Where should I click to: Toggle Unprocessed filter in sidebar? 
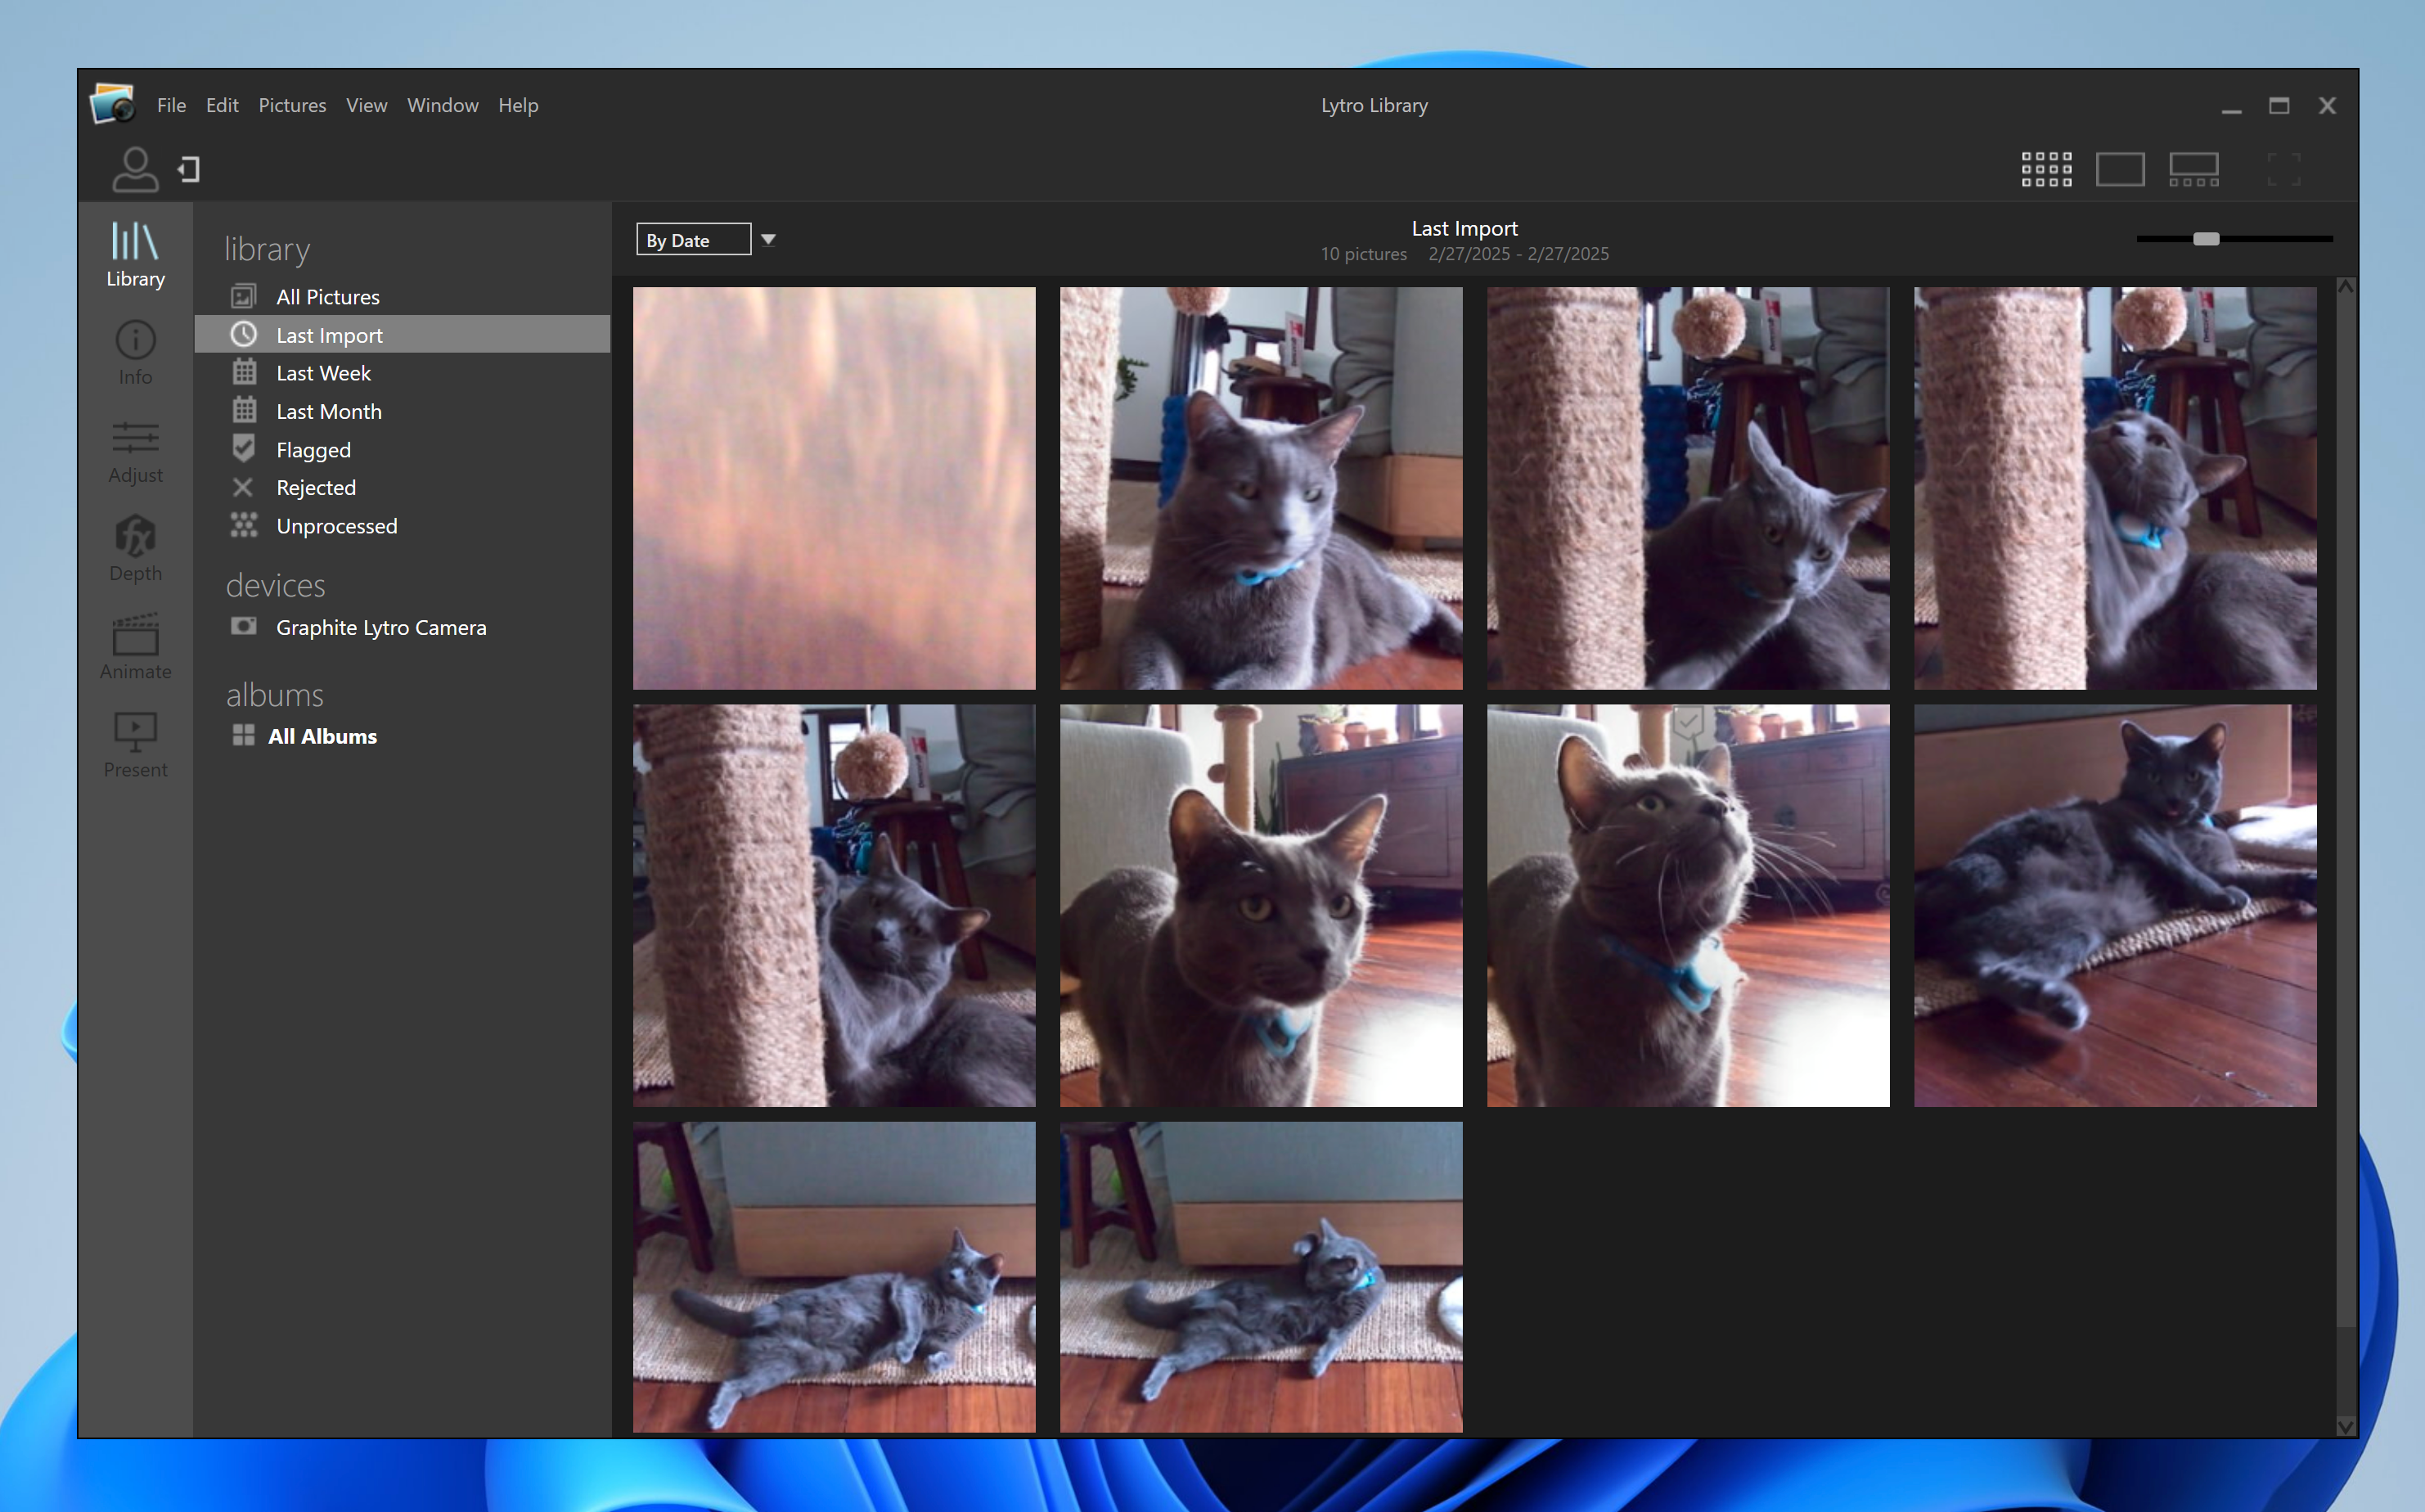[335, 526]
